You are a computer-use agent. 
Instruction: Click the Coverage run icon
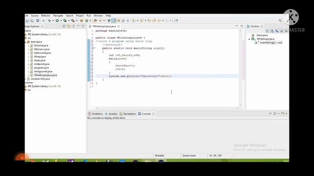(65, 21)
